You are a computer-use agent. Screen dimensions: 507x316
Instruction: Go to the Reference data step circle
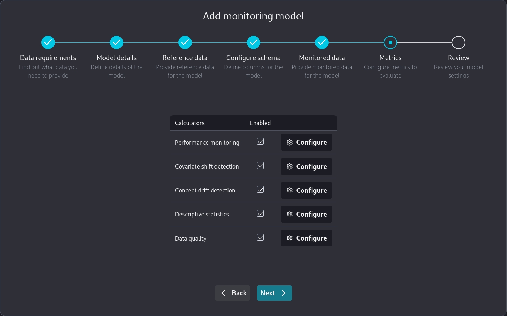click(185, 42)
